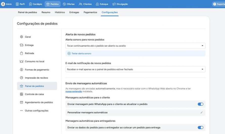Viewport: 225px width, 134px height.
Task: Click the Divulgação menu label
Action: click(x=122, y=4)
